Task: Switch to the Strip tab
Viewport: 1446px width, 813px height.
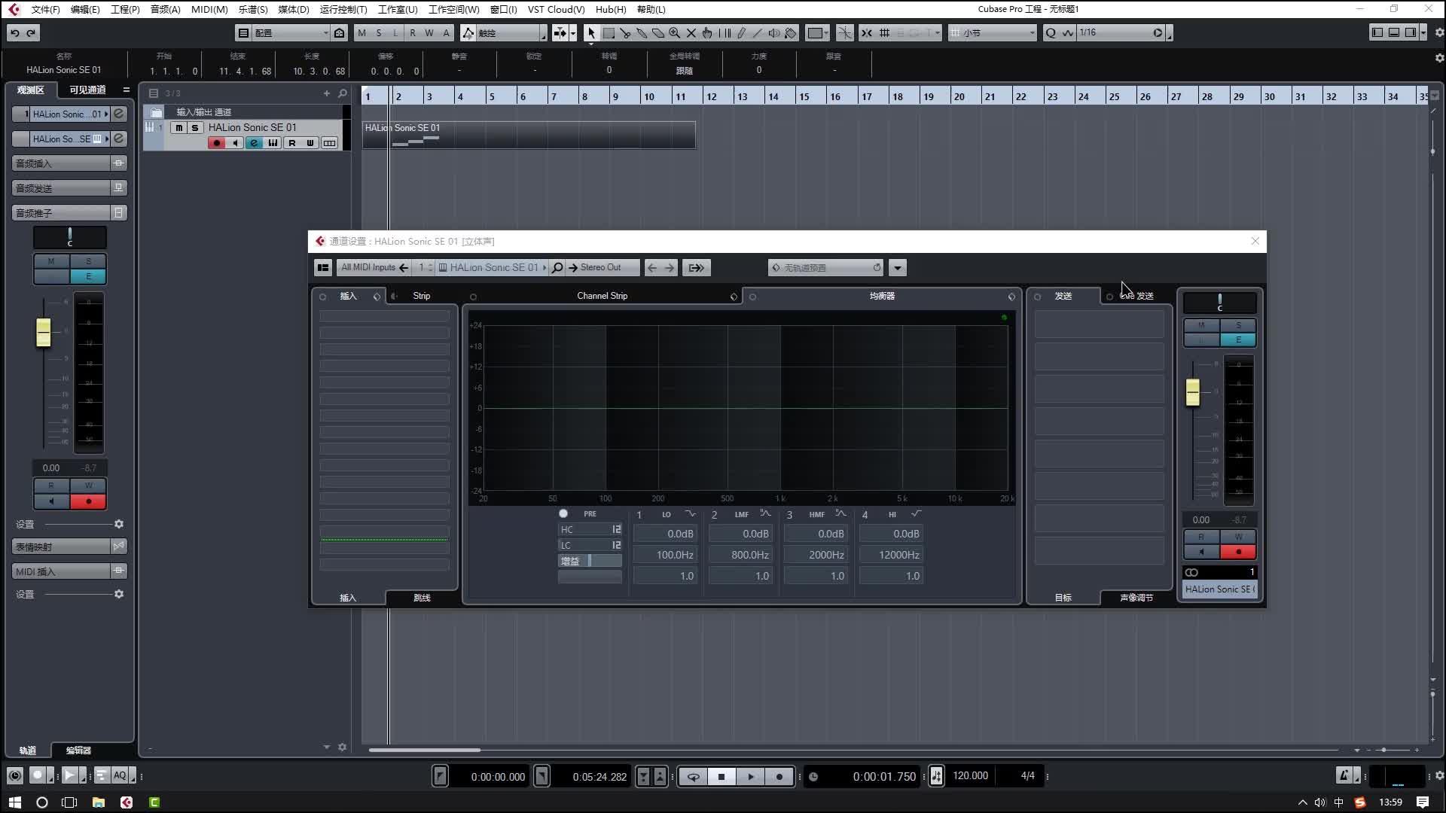Action: [422, 296]
